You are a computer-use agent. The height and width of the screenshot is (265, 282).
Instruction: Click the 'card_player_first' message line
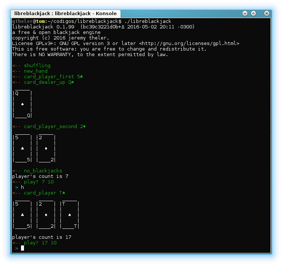click(x=48, y=76)
